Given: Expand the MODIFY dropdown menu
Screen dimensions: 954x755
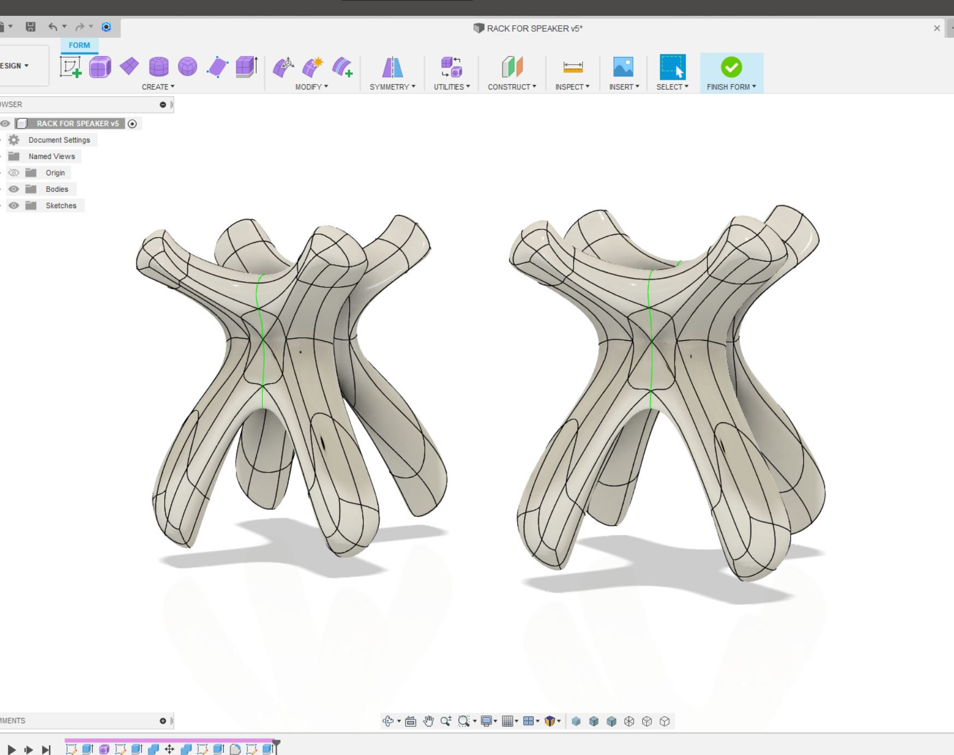Looking at the screenshot, I should click(311, 87).
